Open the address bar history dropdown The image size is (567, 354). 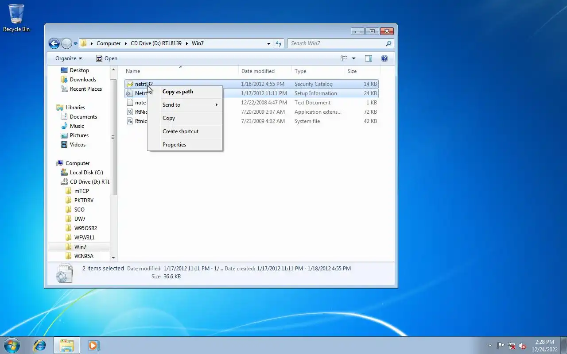coord(268,43)
